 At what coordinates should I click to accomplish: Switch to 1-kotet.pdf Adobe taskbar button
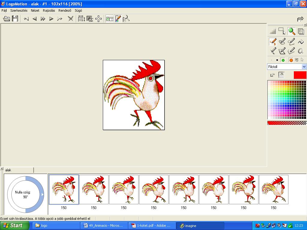pos(152,226)
